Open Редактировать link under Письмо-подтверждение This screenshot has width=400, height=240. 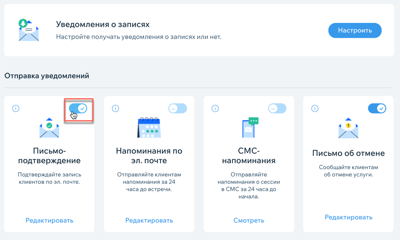[49, 220]
